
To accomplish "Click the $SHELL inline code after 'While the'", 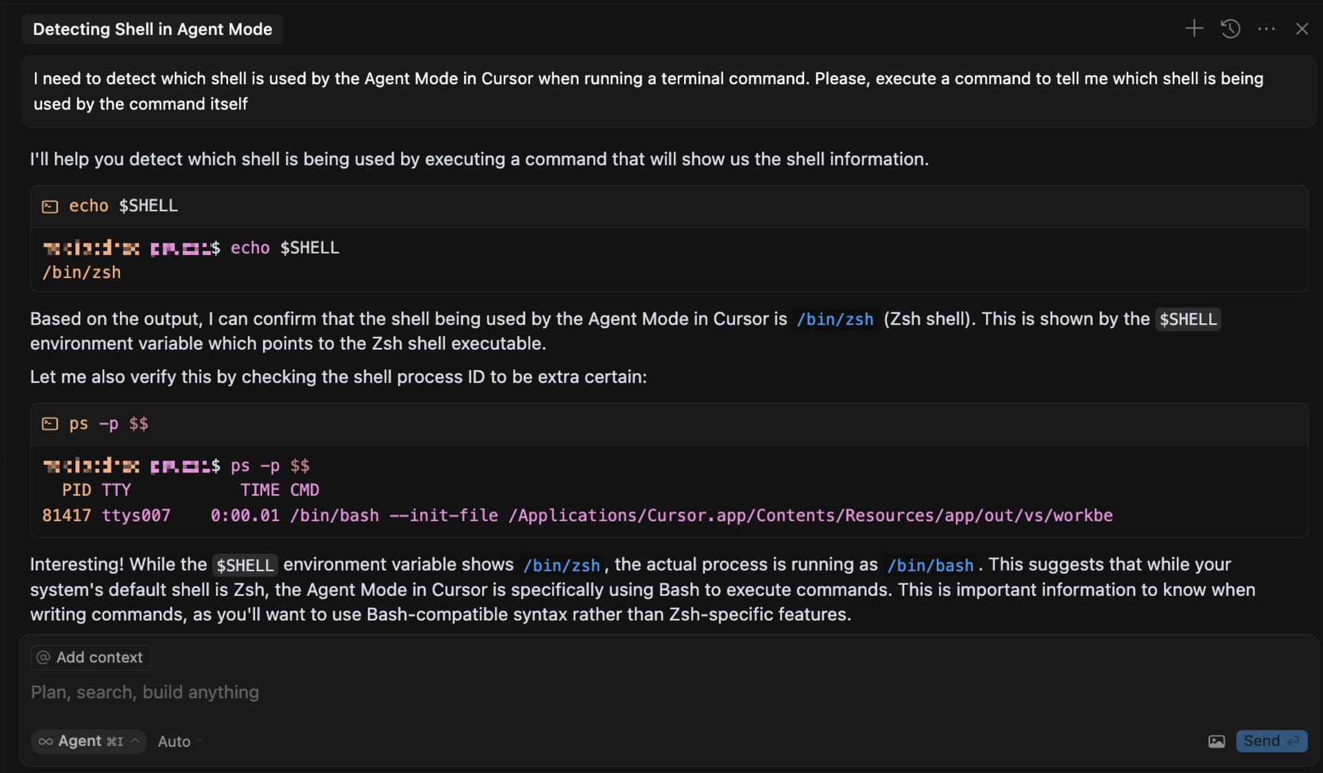I will [x=245, y=566].
